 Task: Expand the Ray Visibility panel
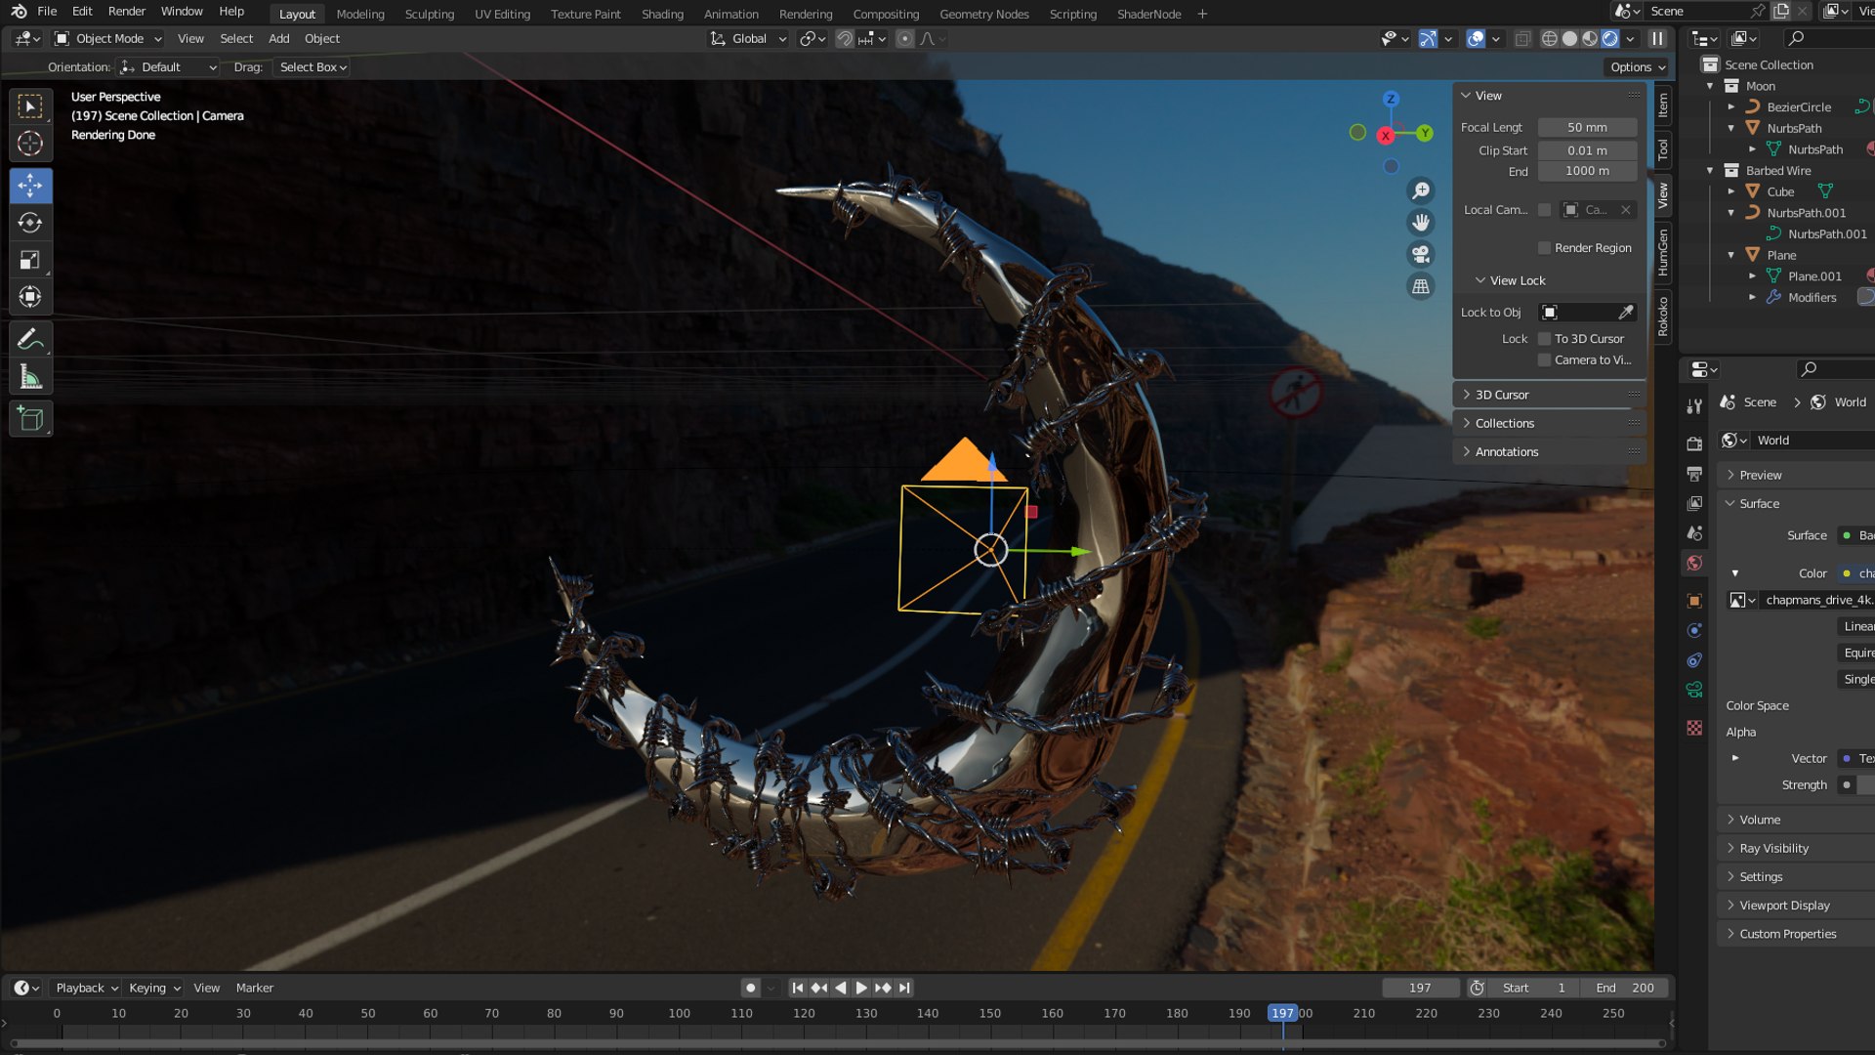pyautogui.click(x=1773, y=848)
